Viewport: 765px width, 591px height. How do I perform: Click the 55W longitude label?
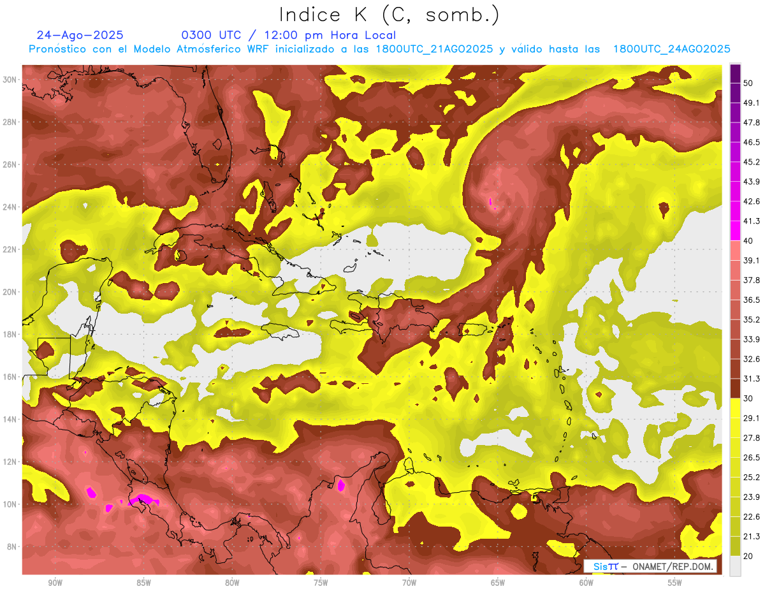[x=675, y=583]
